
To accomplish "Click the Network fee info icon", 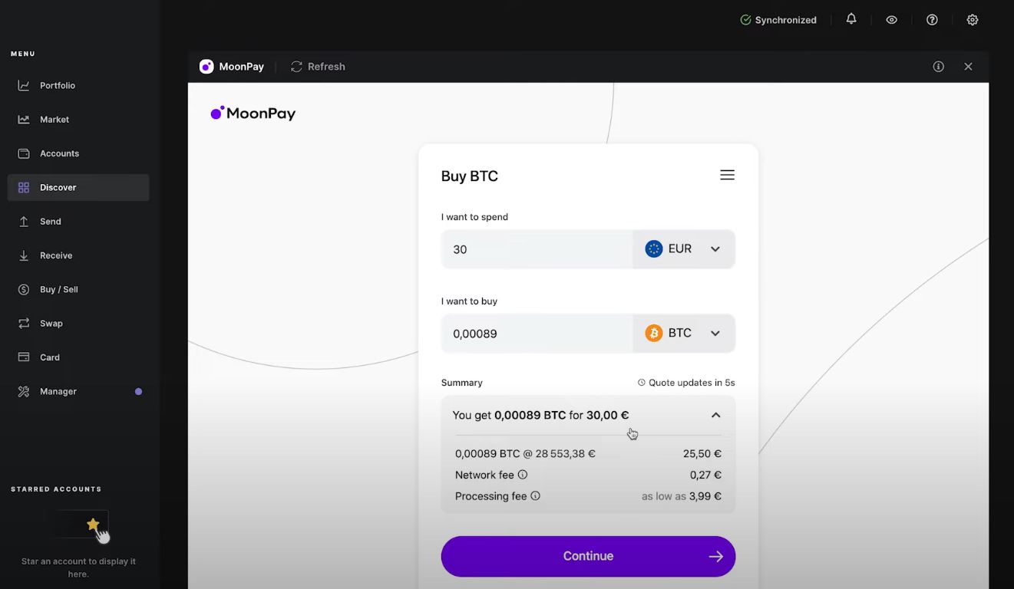I will (523, 475).
